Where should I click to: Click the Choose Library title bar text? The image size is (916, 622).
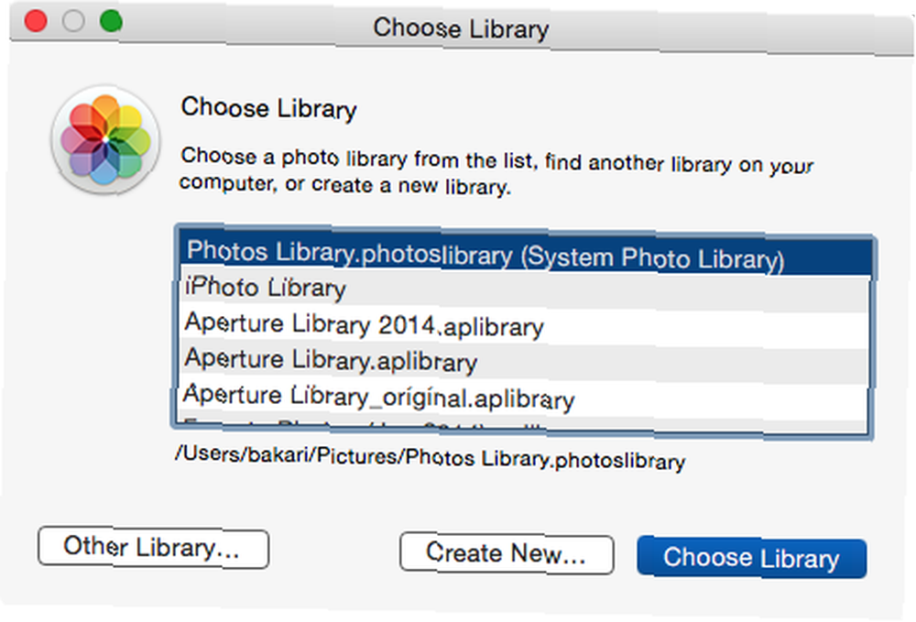(462, 28)
